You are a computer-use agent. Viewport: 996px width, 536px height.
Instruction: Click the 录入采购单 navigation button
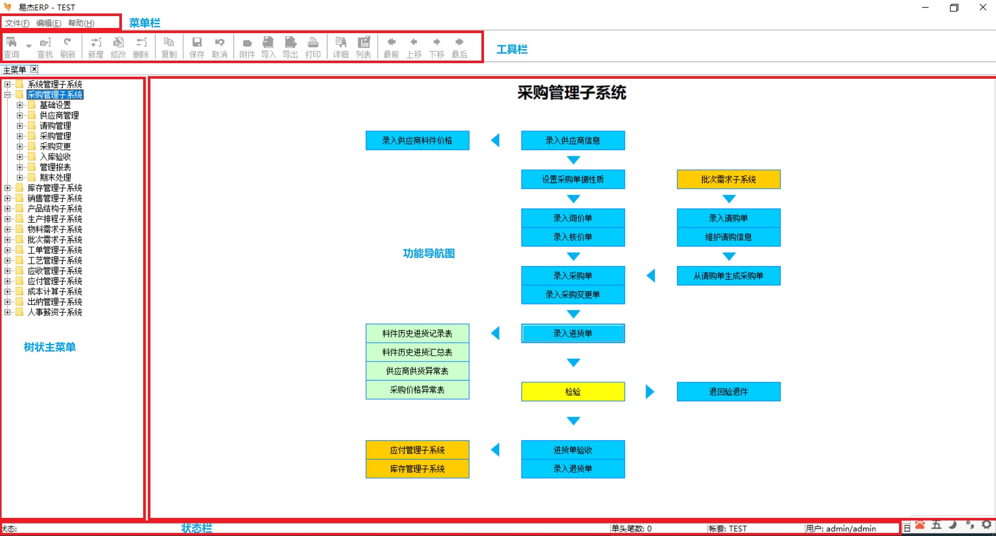573,276
